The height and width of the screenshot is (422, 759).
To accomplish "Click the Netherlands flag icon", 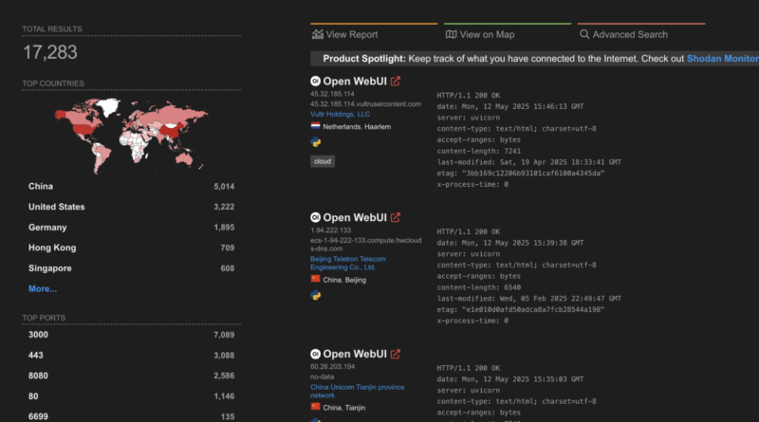I will click(x=316, y=126).
